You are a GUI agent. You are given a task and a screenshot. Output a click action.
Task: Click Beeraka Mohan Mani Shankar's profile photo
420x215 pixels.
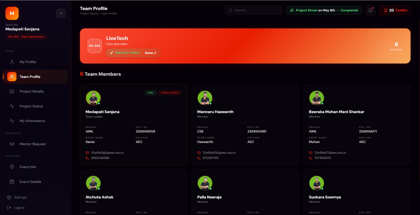[317, 98]
